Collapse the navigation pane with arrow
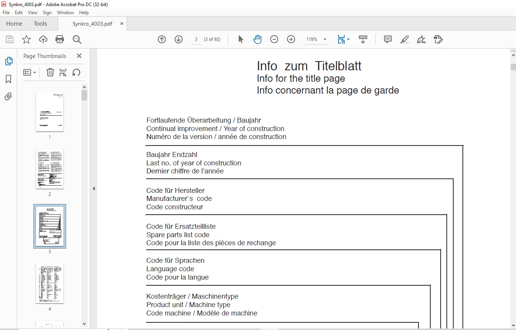The width and height of the screenshot is (516, 330). [94, 188]
